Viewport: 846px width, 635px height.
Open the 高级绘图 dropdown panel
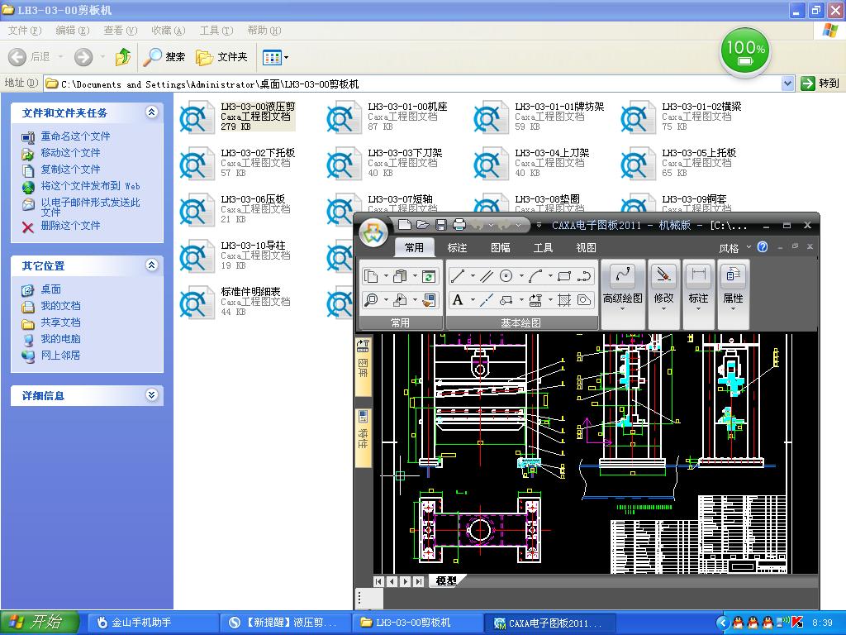[623, 294]
